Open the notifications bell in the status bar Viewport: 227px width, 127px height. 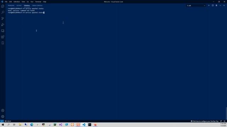225,121
